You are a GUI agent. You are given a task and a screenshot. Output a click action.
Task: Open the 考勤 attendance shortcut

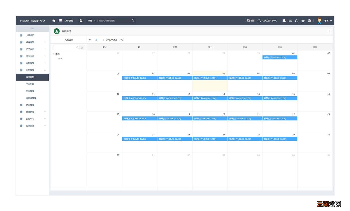250,21
